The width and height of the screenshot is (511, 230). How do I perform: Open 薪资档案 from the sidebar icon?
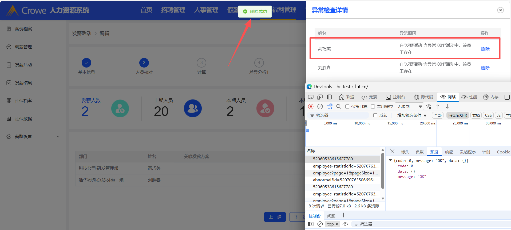click(x=9, y=29)
